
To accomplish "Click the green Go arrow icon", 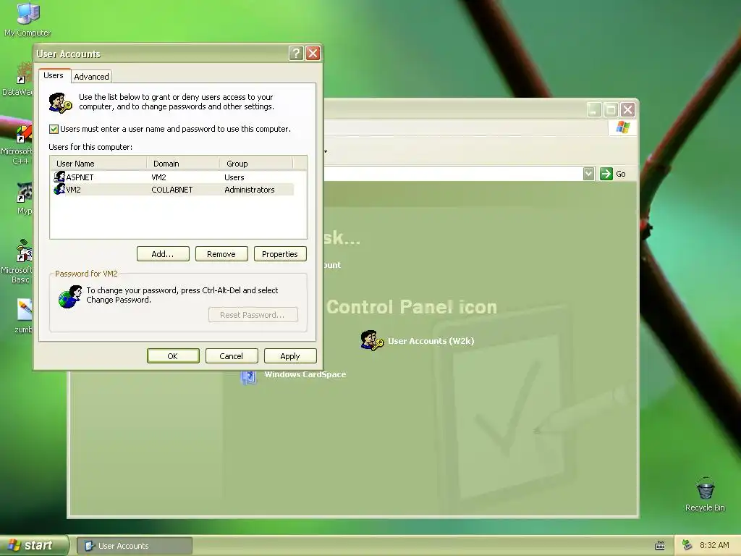I will [606, 174].
